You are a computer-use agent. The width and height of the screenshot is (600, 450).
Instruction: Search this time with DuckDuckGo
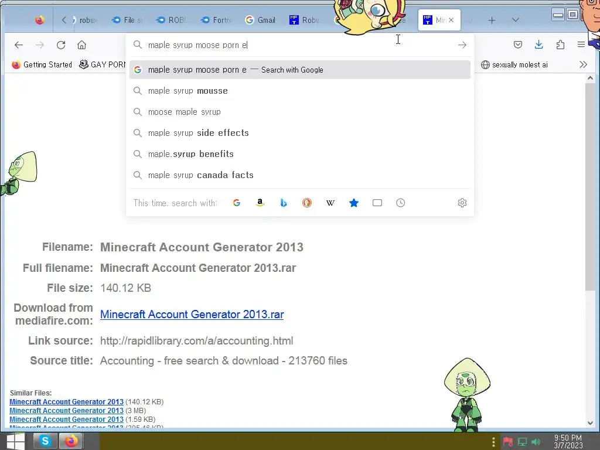307,203
